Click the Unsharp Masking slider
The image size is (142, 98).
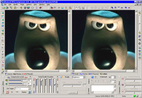(x=133, y=80)
